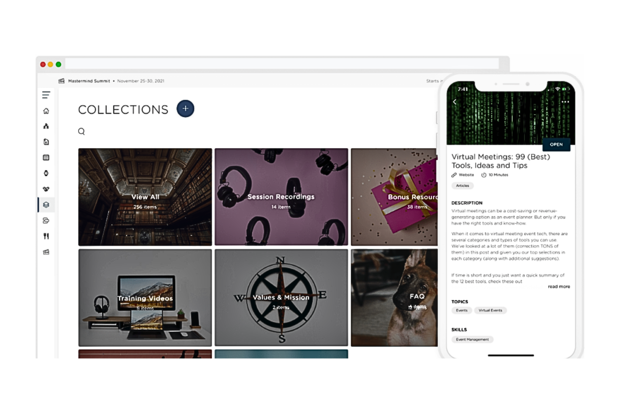Open the document page icon in the sidebar
Screen dimensions: 619x413
(x=46, y=142)
